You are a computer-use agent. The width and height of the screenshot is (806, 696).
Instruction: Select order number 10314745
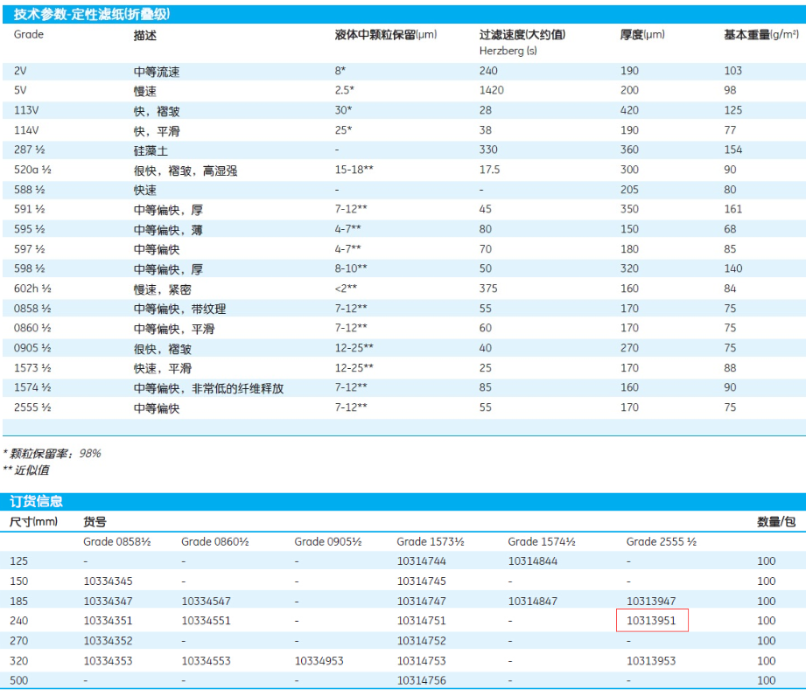(422, 581)
